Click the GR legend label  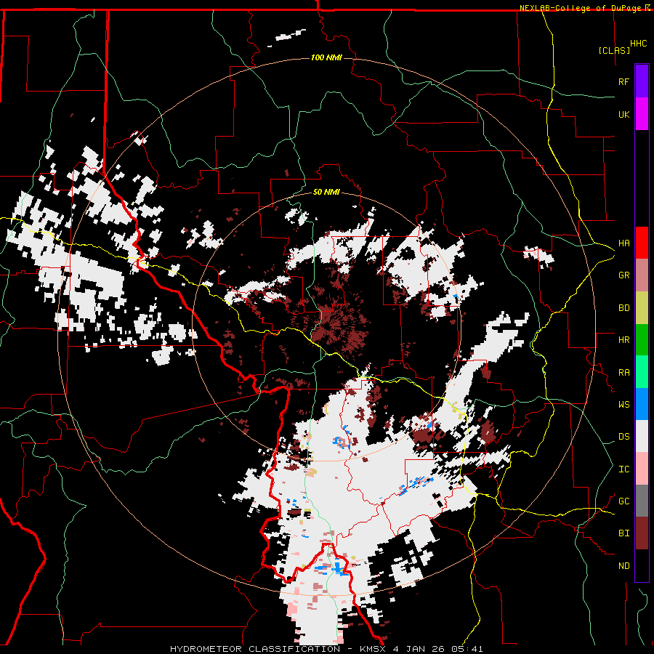(623, 275)
